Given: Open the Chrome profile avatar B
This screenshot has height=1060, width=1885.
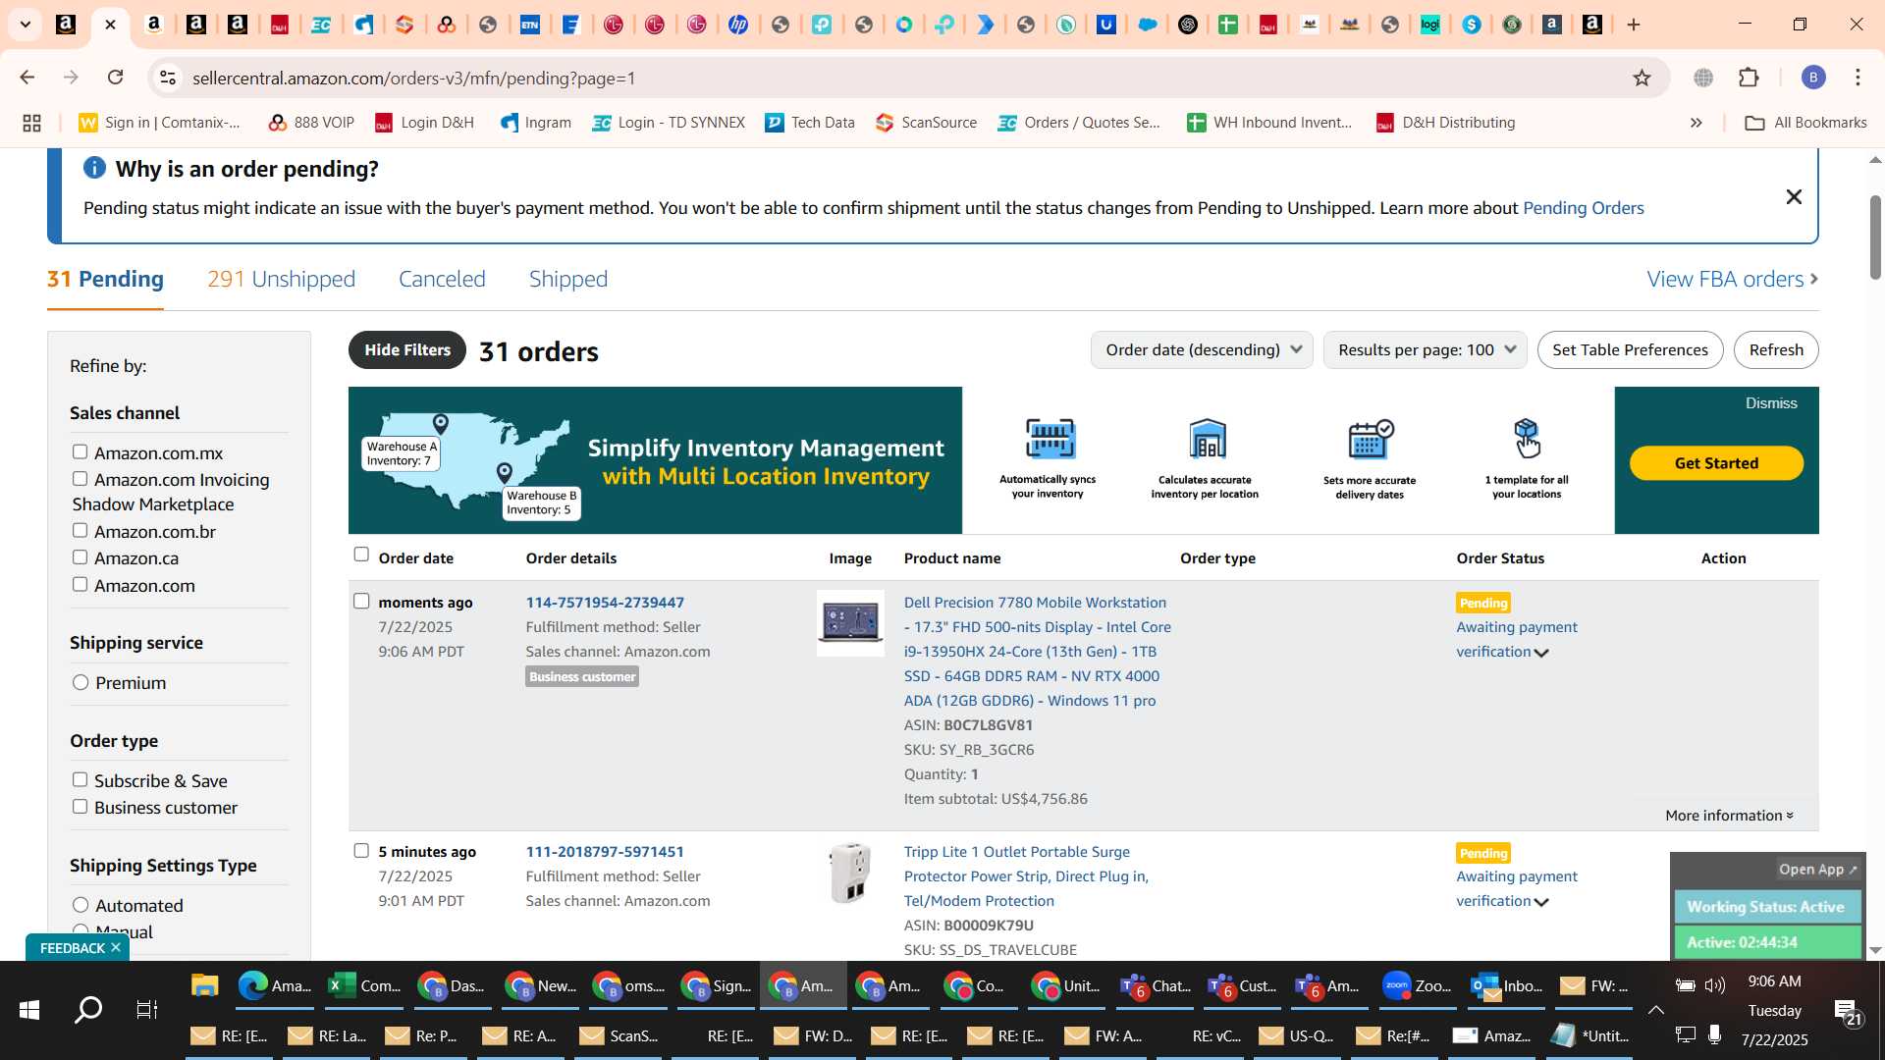Looking at the screenshot, I should pyautogui.click(x=1813, y=78).
